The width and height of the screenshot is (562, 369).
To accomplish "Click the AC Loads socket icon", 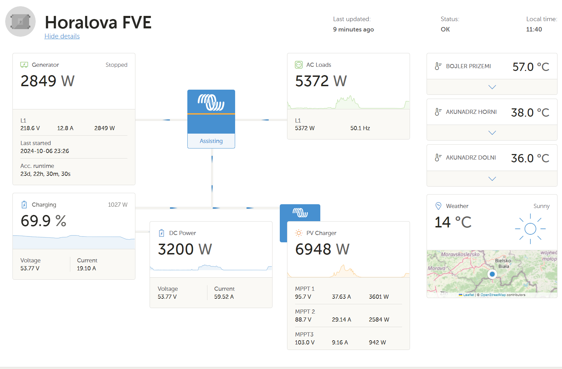I will 298,65.
